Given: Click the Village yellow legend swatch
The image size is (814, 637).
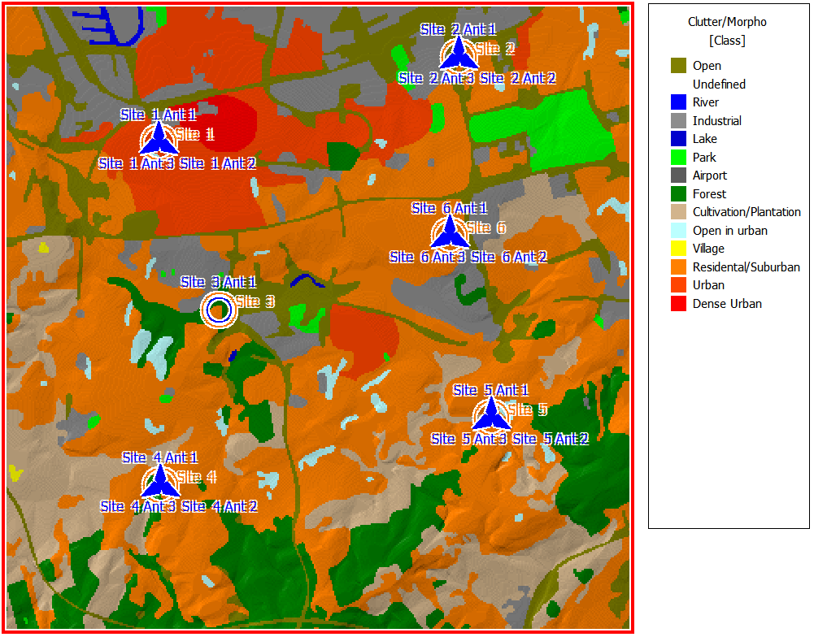Looking at the screenshot, I should coord(679,249).
